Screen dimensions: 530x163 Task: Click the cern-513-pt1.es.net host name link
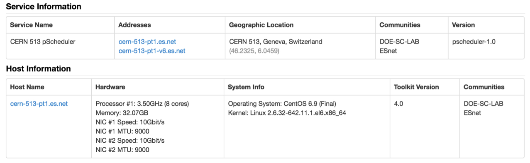(39, 104)
